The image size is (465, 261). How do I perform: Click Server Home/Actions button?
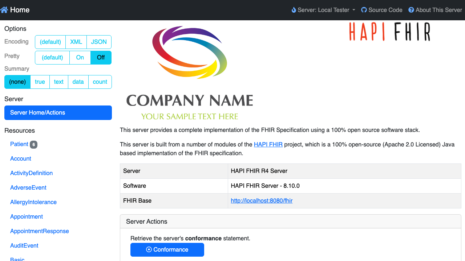point(58,113)
